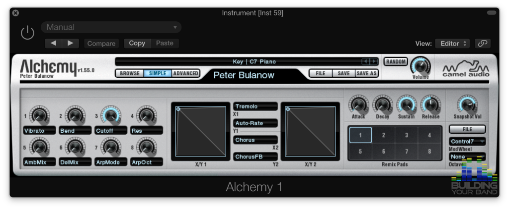This screenshot has height=209, width=509.
Task: Open the Auto-Rate Y1 assignment field
Action: 255,123
